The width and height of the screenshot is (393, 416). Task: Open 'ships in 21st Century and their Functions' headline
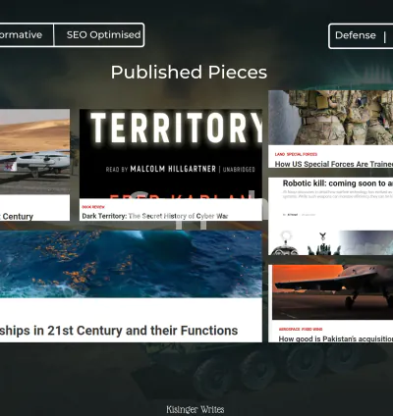pyautogui.click(x=119, y=331)
